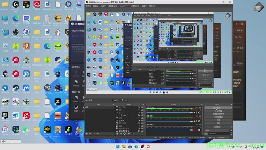Toggle visibility eye of 三角洲 source
The width and height of the screenshot is (266, 150).
[x=139, y=120]
